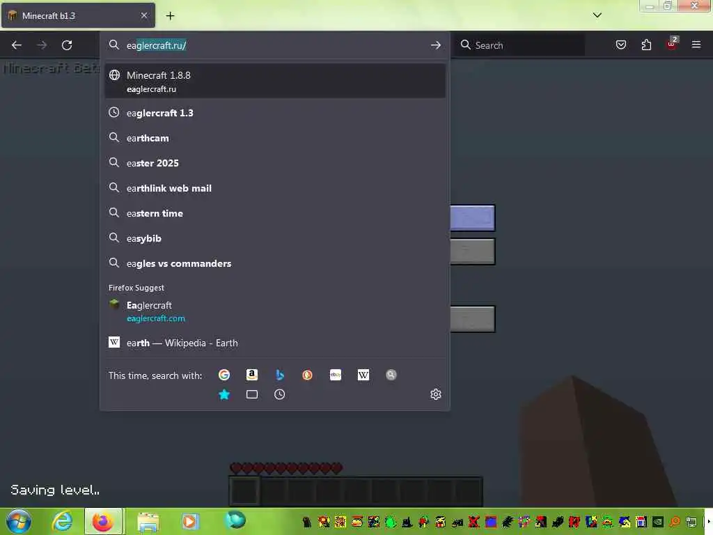Open Windows Explorer folder on taskbar

pos(148,521)
